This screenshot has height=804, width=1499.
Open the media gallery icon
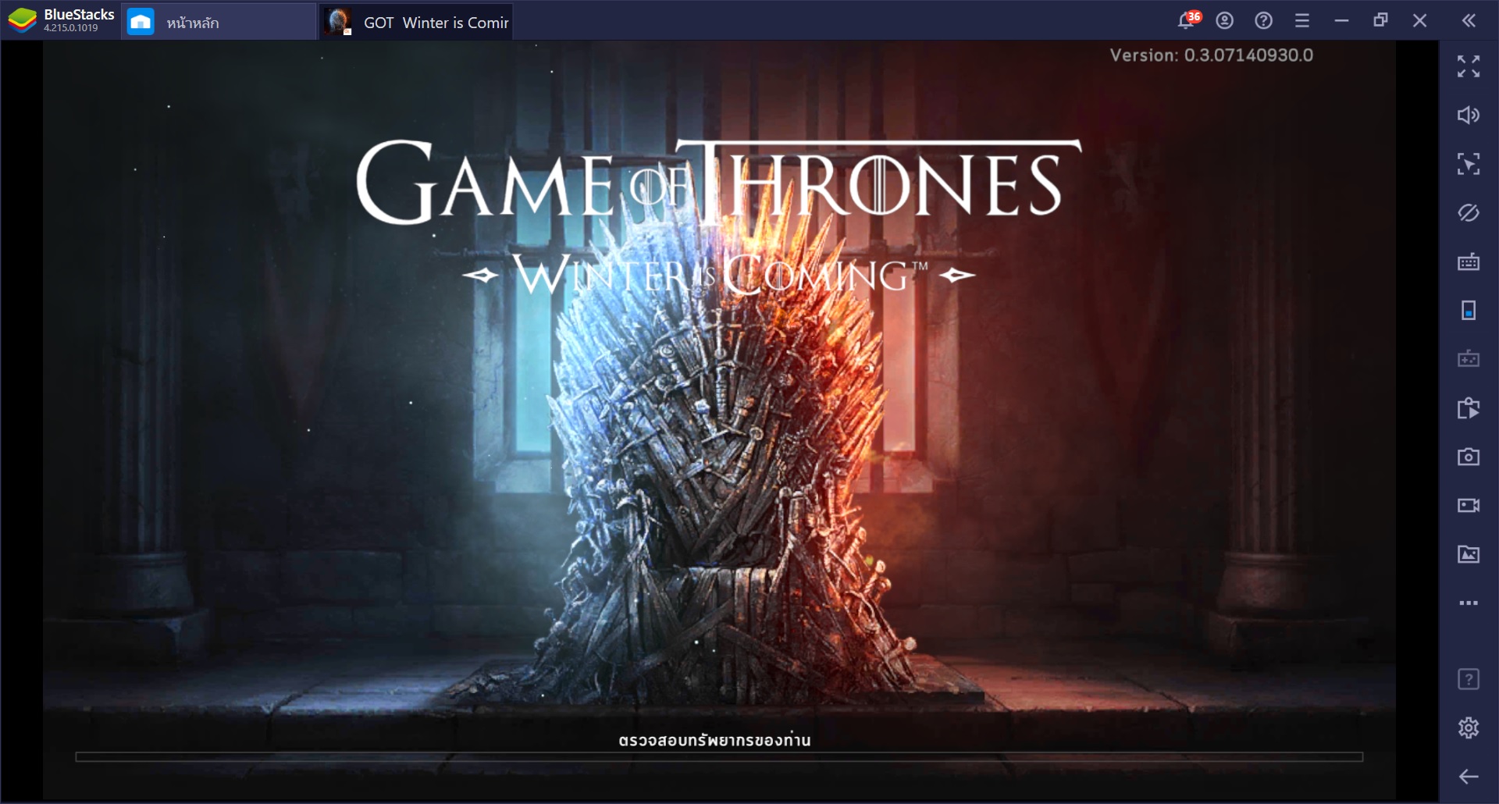[x=1469, y=554]
